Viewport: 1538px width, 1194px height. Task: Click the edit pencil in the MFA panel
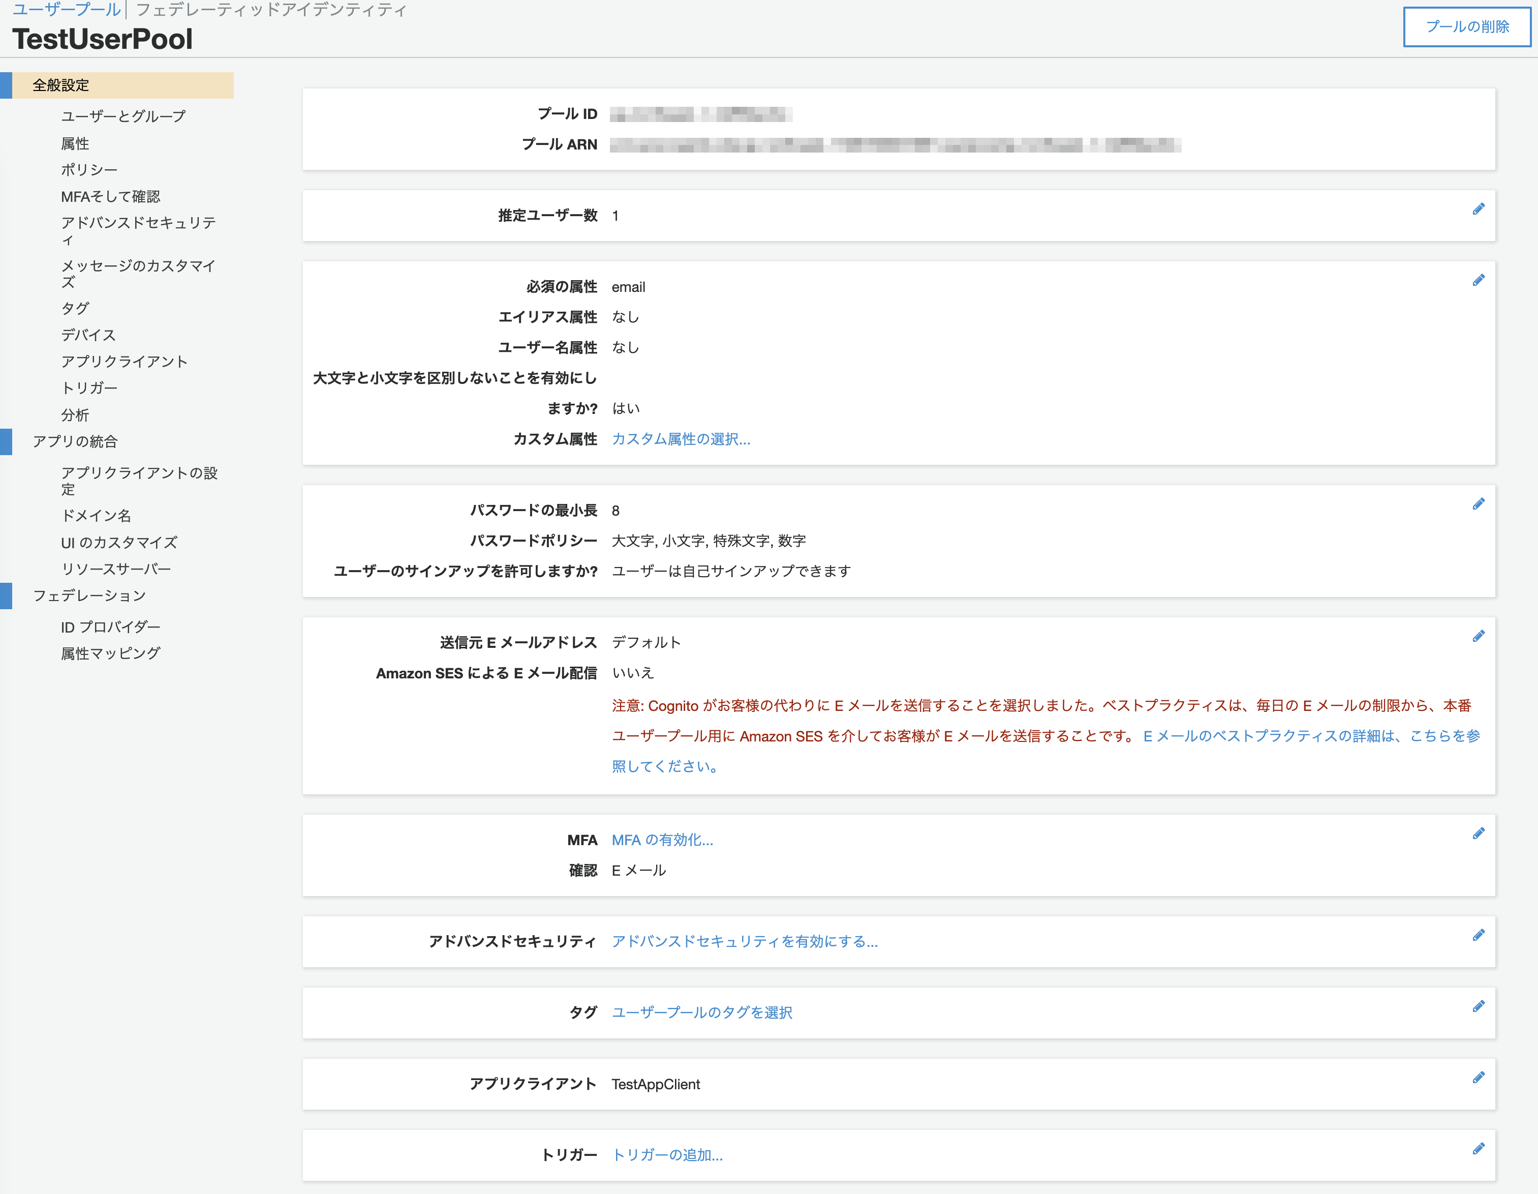pyautogui.click(x=1478, y=833)
